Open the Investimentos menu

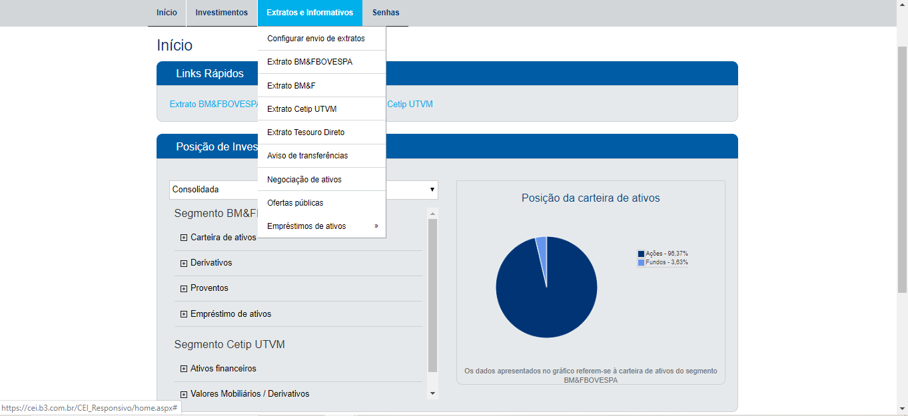click(x=222, y=13)
